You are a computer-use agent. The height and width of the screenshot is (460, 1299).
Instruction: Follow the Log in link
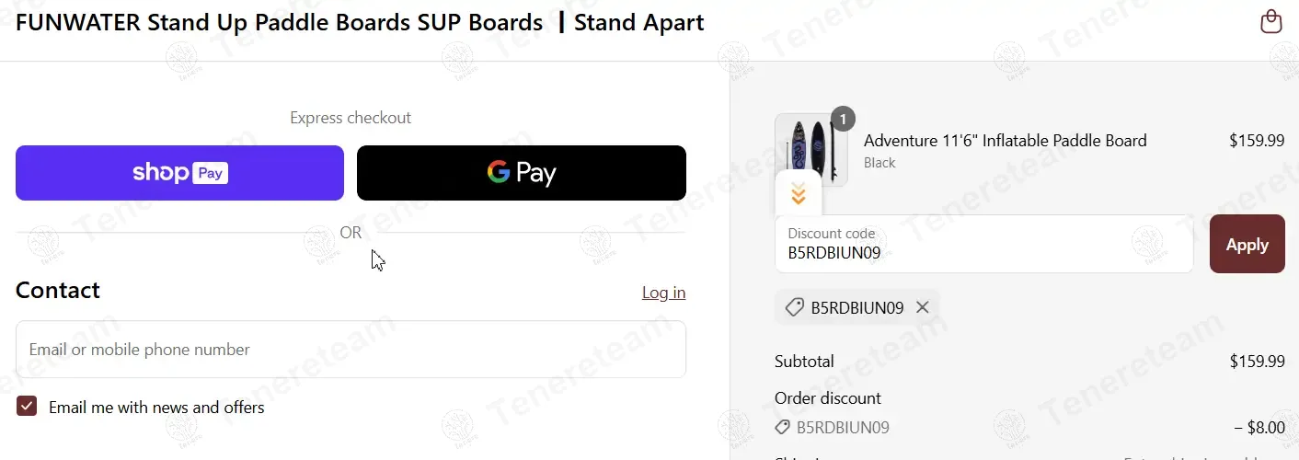663,293
